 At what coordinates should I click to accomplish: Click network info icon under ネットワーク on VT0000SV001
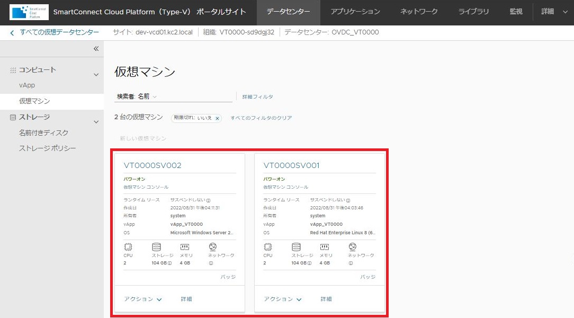pos(351,263)
